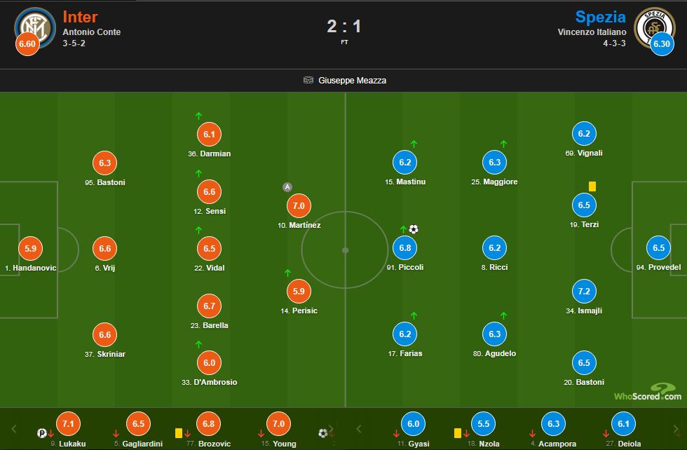The height and width of the screenshot is (450, 687).
Task: Click the stadium icon beside Giuseppe Meazza
Action: click(x=308, y=80)
